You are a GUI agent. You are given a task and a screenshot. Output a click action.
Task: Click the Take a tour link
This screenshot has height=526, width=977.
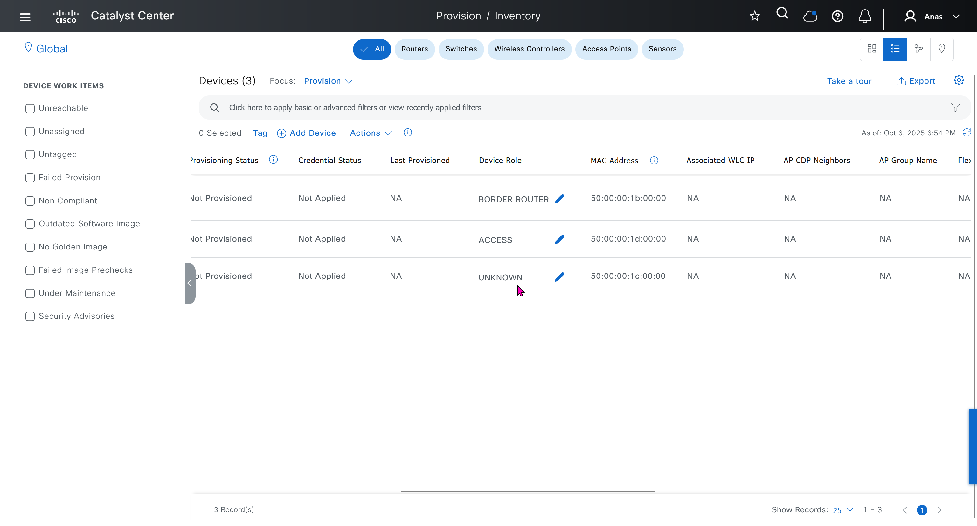[849, 81]
